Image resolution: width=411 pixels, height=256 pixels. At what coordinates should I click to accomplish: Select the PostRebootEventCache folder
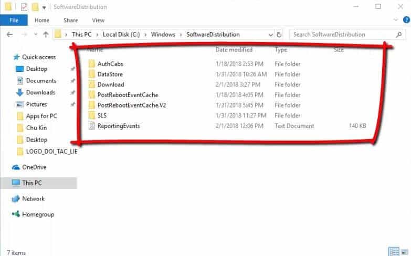click(x=128, y=95)
